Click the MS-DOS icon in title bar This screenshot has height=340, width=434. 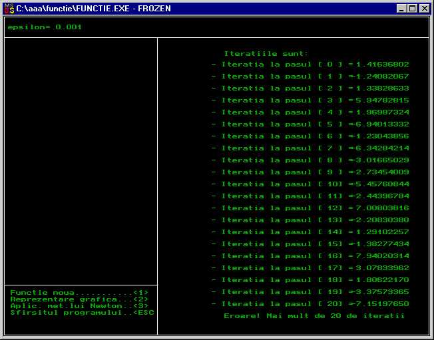coord(9,9)
